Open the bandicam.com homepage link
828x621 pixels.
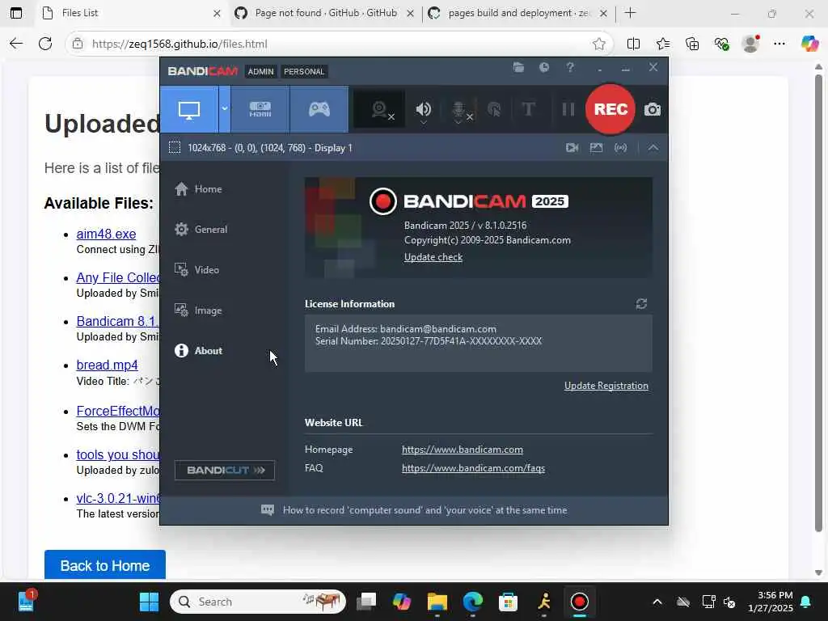(x=462, y=450)
